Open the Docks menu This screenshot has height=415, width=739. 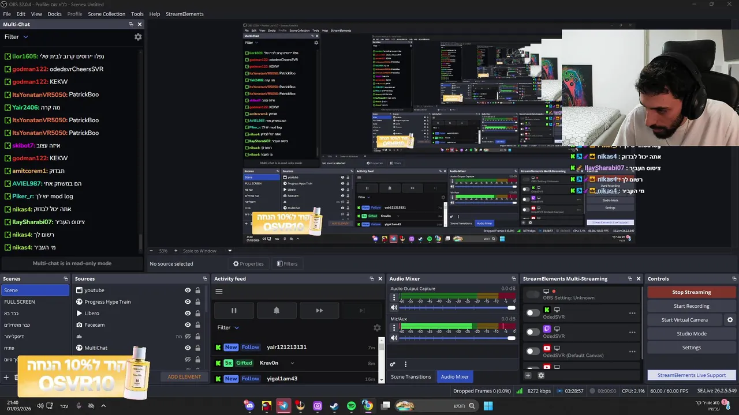pyautogui.click(x=54, y=14)
